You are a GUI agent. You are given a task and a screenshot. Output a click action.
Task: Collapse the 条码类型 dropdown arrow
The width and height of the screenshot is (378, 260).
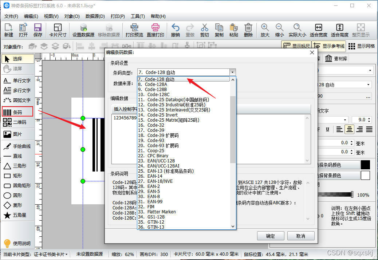232,72
